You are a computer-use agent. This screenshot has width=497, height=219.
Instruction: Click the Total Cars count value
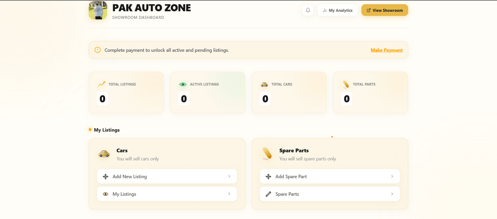coord(265,99)
